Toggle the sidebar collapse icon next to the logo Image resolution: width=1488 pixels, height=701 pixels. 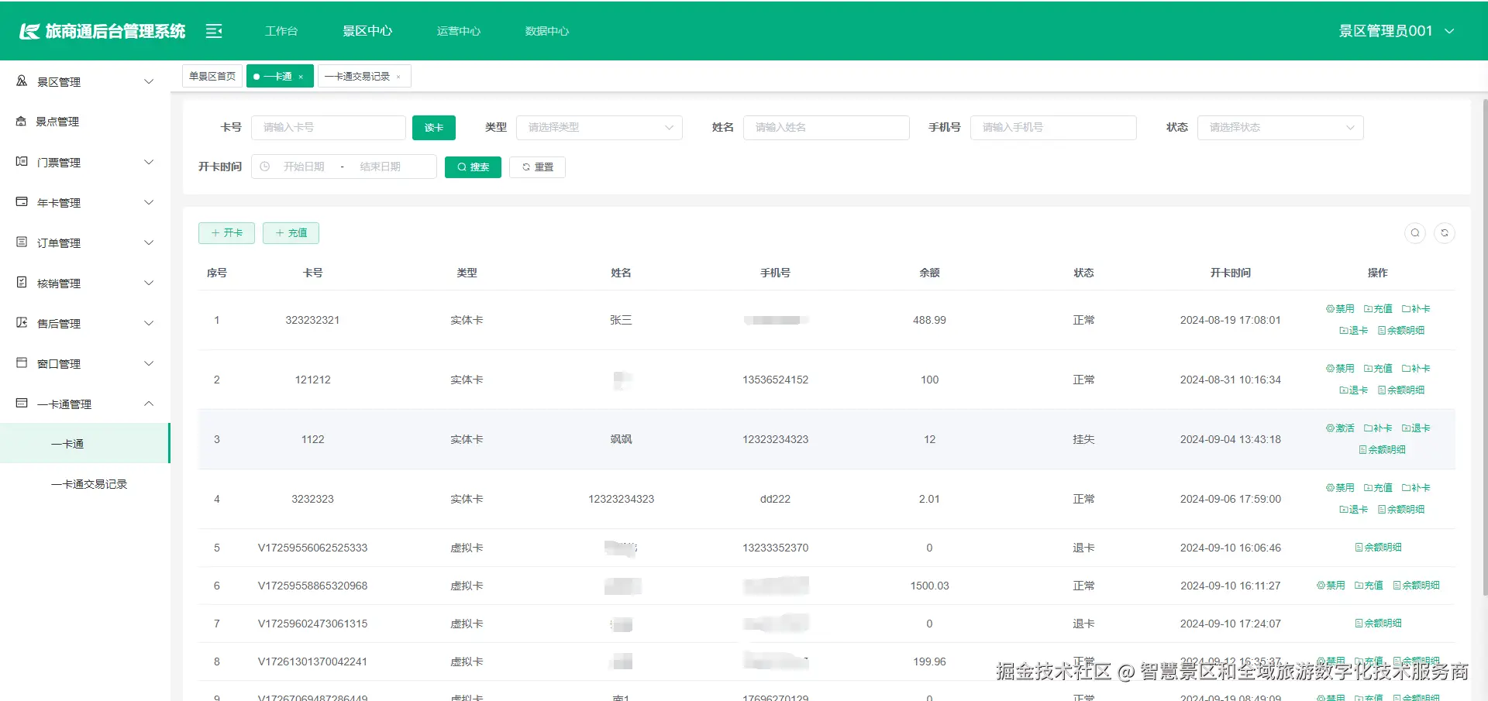coord(214,30)
